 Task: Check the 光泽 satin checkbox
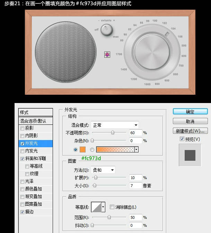point(22,181)
